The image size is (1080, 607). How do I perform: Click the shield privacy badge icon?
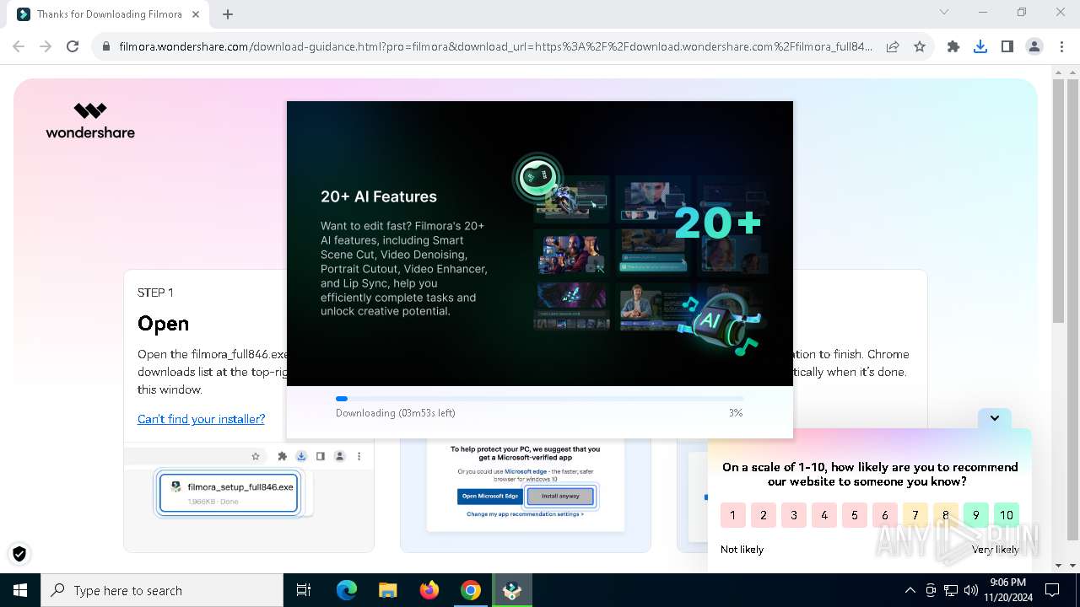click(x=19, y=554)
